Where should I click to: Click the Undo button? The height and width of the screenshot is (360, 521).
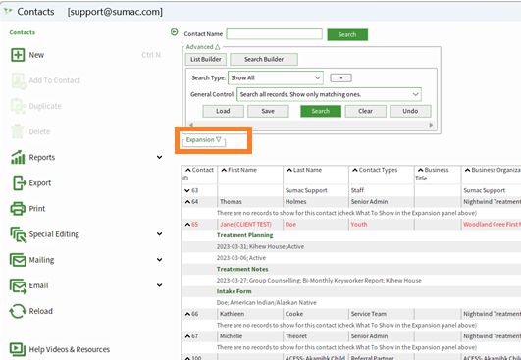(x=410, y=111)
